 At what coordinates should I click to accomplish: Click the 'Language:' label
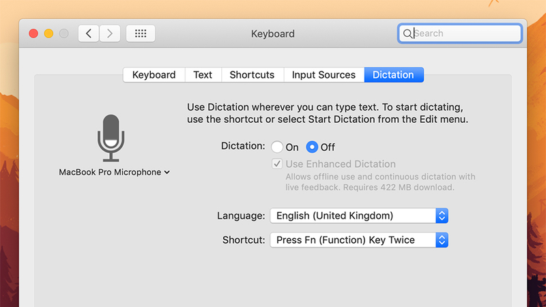pos(241,216)
